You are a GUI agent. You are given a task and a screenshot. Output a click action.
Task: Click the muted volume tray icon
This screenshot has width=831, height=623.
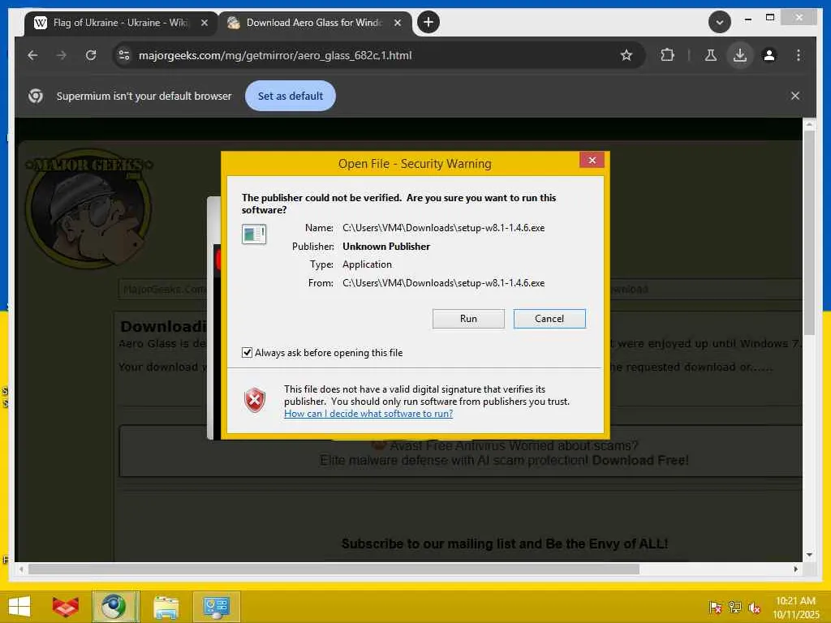click(754, 607)
